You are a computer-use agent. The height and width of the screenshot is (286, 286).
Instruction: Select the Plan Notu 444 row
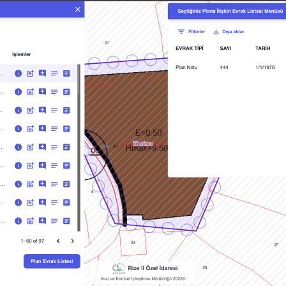click(227, 67)
